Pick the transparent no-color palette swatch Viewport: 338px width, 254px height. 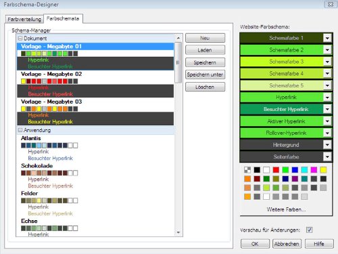247,170
